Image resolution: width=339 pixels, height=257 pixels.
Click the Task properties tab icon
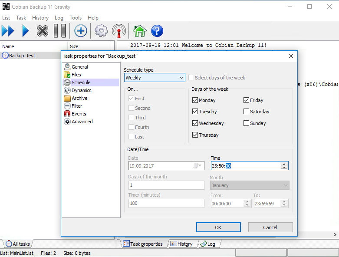126,244
